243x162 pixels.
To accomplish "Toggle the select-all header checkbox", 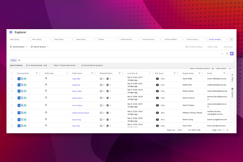I will tap(12, 73).
